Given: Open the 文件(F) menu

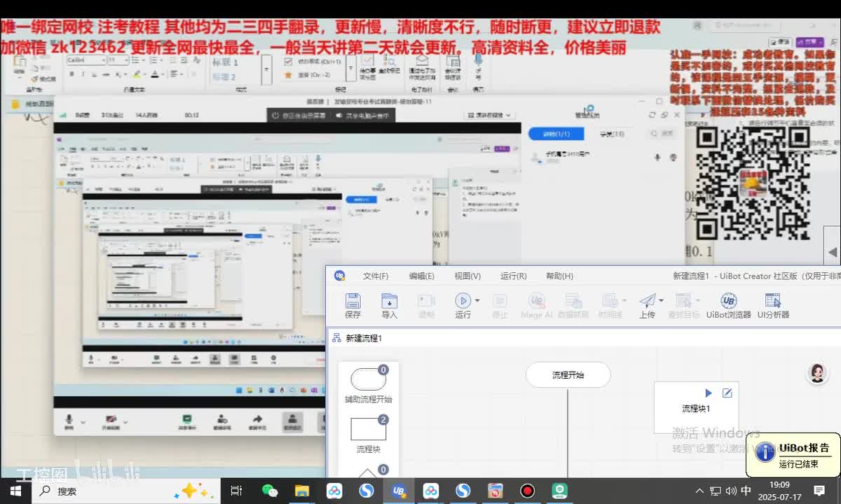Looking at the screenshot, I should [x=376, y=276].
